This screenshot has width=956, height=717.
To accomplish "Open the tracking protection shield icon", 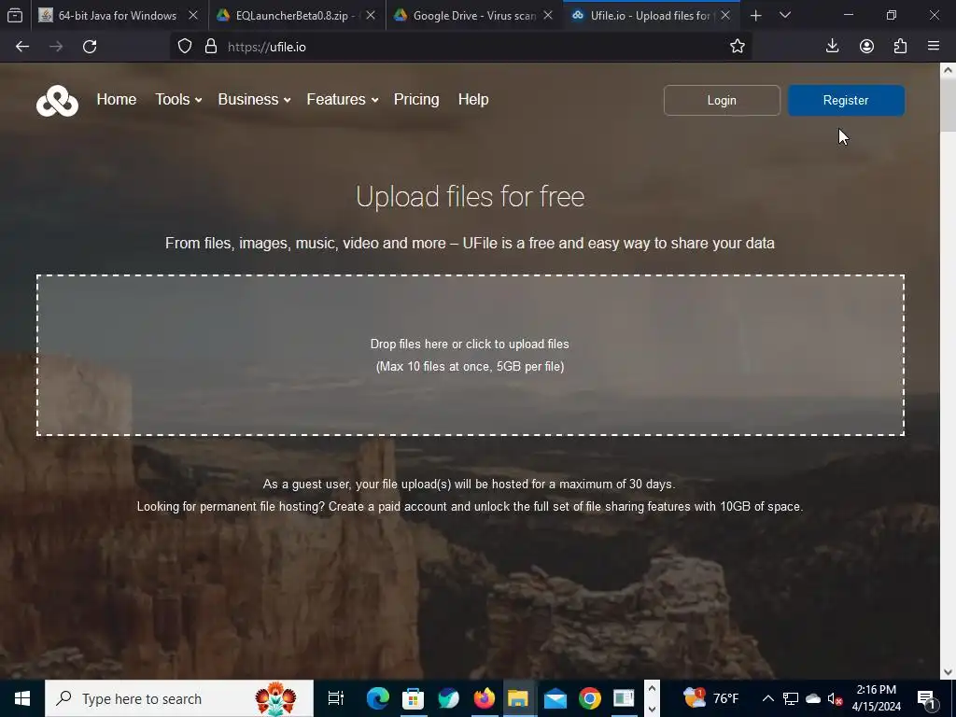I will 185,47.
